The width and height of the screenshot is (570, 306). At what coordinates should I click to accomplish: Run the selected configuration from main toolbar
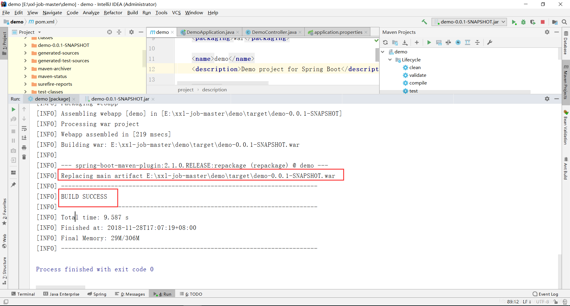click(514, 22)
